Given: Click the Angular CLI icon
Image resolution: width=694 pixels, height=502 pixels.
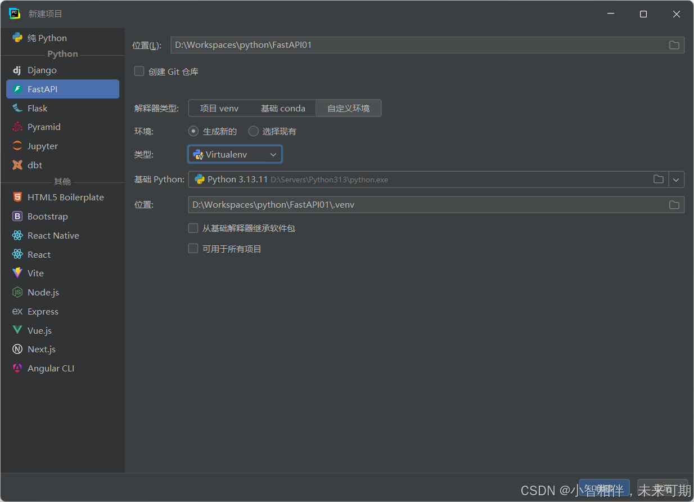Looking at the screenshot, I should tap(17, 368).
